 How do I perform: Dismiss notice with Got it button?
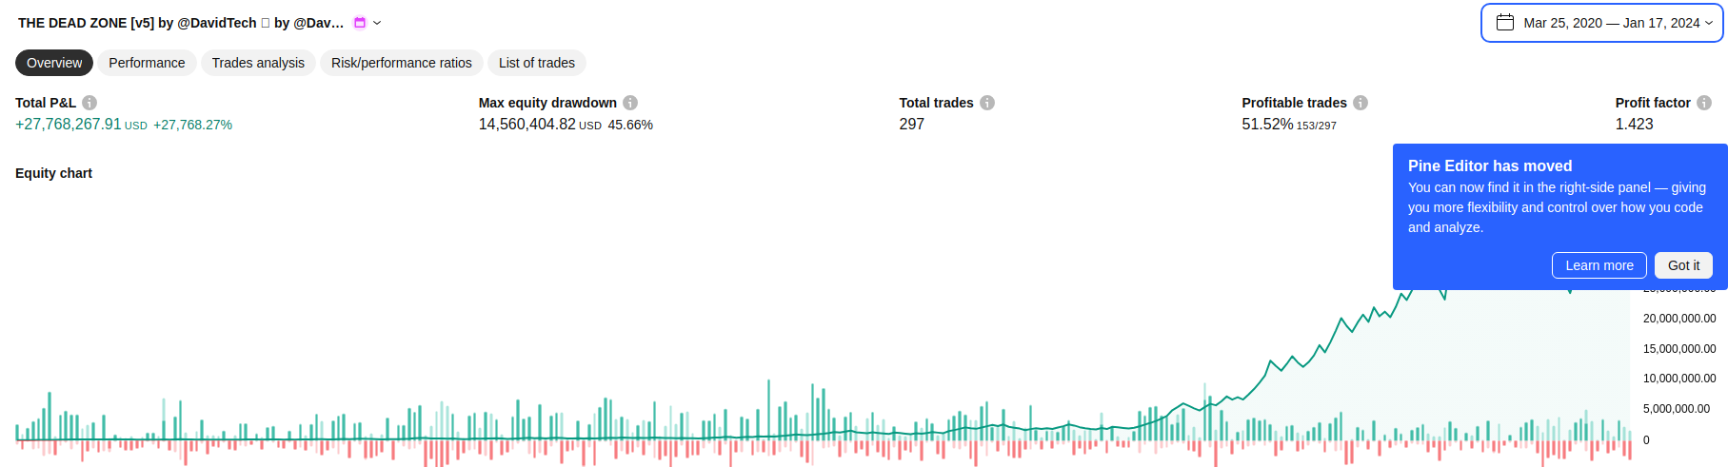(x=1683, y=265)
